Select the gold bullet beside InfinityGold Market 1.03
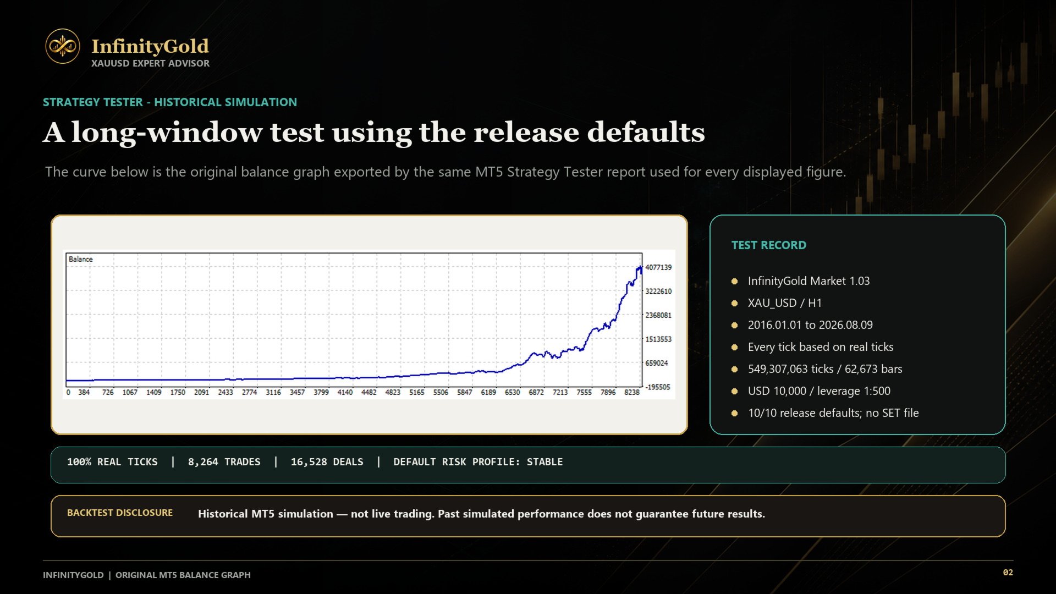1056x594 pixels. tap(734, 282)
